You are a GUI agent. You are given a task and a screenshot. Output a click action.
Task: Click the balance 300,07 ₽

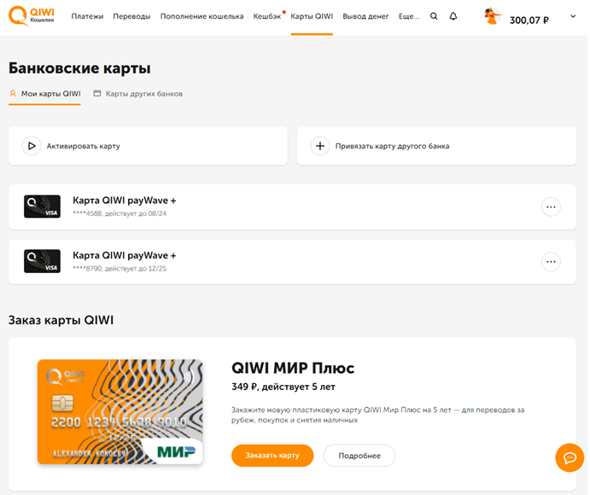coord(529,20)
